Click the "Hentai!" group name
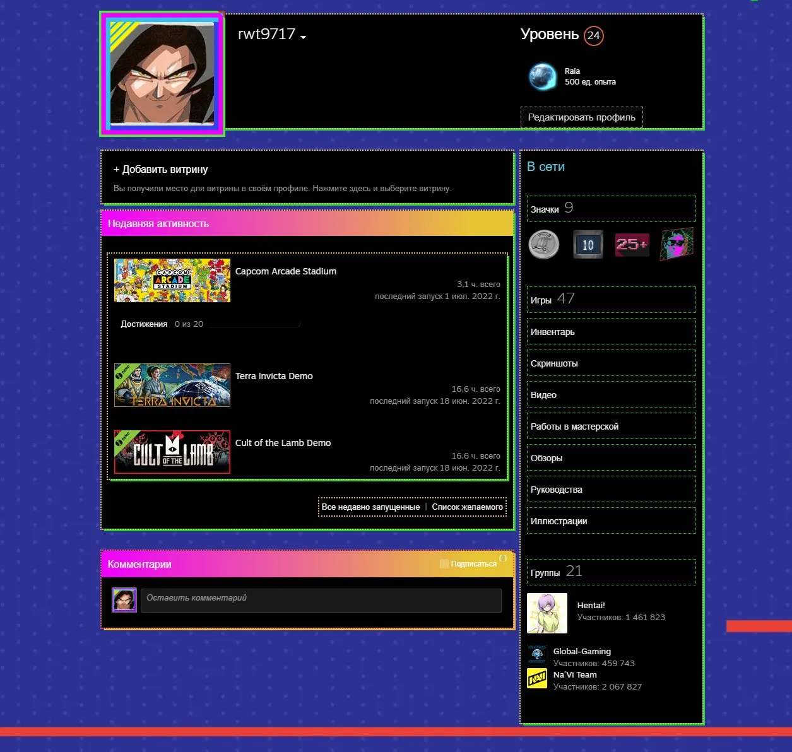This screenshot has height=752, width=792. coord(591,606)
